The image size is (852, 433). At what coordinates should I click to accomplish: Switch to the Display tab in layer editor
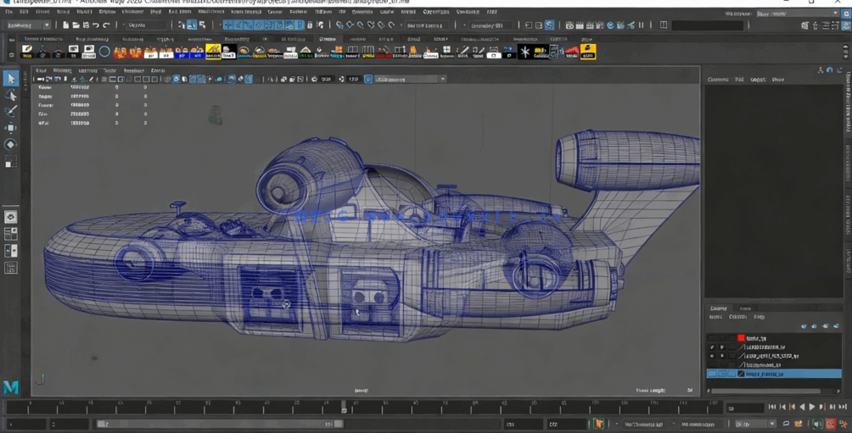tap(719, 308)
